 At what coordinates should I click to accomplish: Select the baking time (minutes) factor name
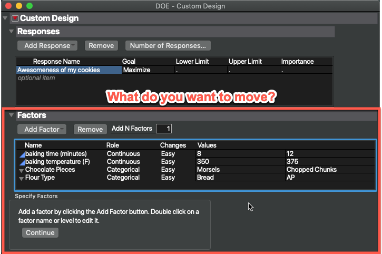(56, 153)
